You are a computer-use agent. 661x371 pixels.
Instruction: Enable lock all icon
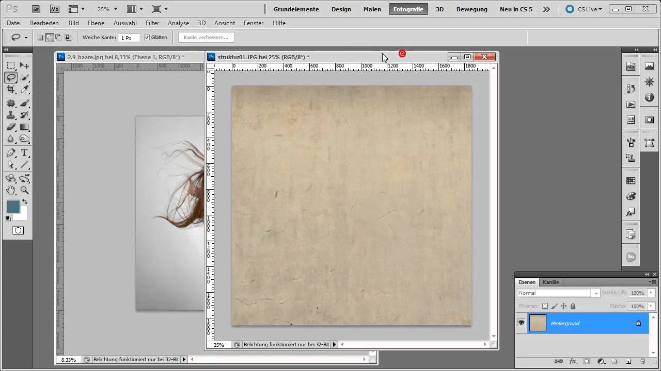(x=573, y=306)
